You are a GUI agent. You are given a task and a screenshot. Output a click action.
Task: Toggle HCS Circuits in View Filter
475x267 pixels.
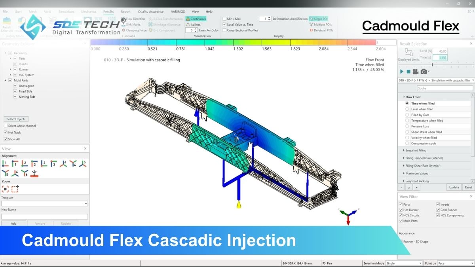click(401, 215)
